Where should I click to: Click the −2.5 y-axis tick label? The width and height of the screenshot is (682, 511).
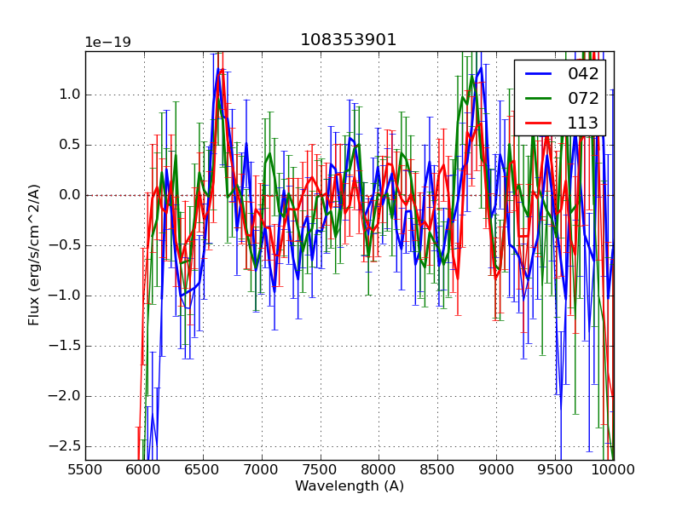point(65,446)
